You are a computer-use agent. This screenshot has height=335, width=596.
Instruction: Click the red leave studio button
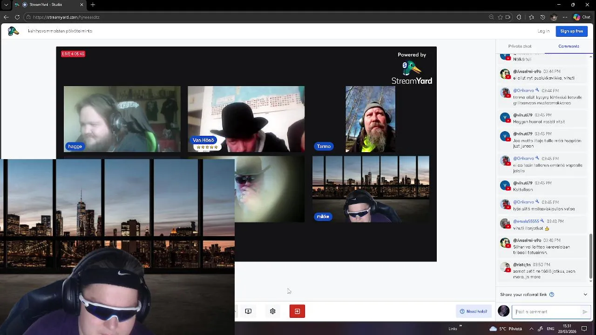(x=297, y=311)
